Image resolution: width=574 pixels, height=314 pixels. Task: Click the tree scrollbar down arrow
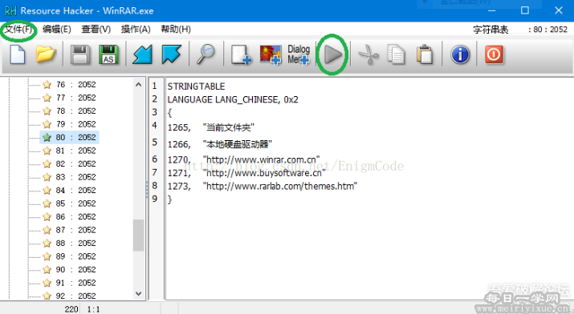138,293
